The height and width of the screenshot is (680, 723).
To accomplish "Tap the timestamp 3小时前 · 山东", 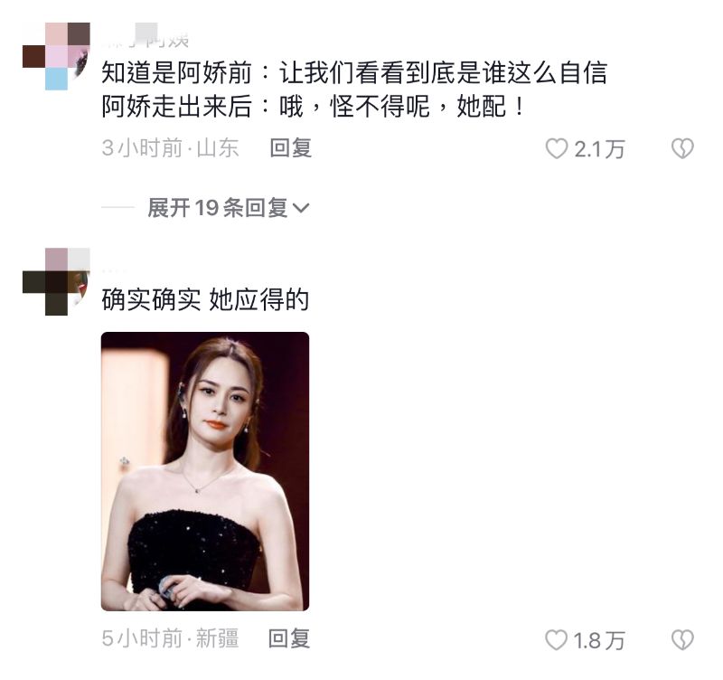I will 170,148.
